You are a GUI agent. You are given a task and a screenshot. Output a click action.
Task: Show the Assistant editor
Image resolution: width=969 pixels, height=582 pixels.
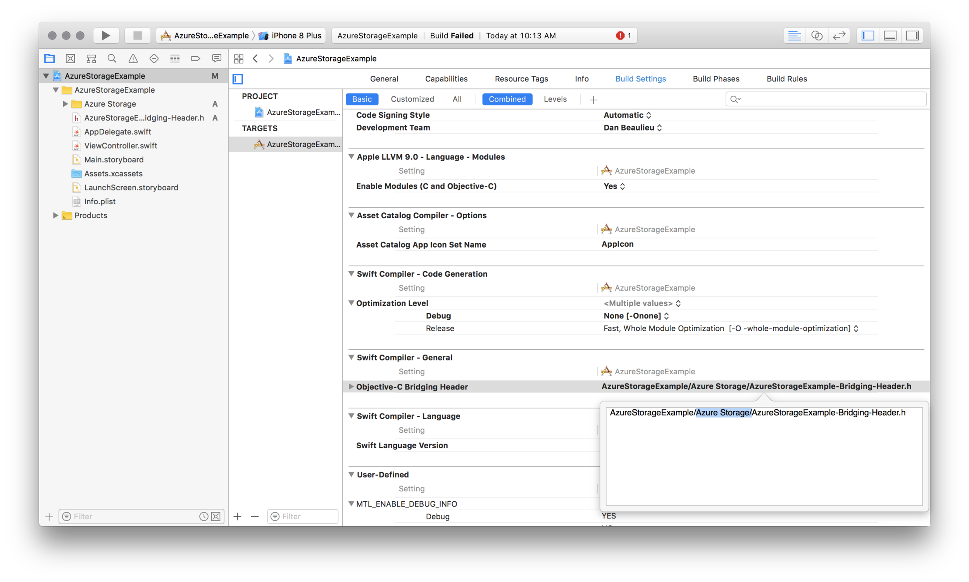816,35
